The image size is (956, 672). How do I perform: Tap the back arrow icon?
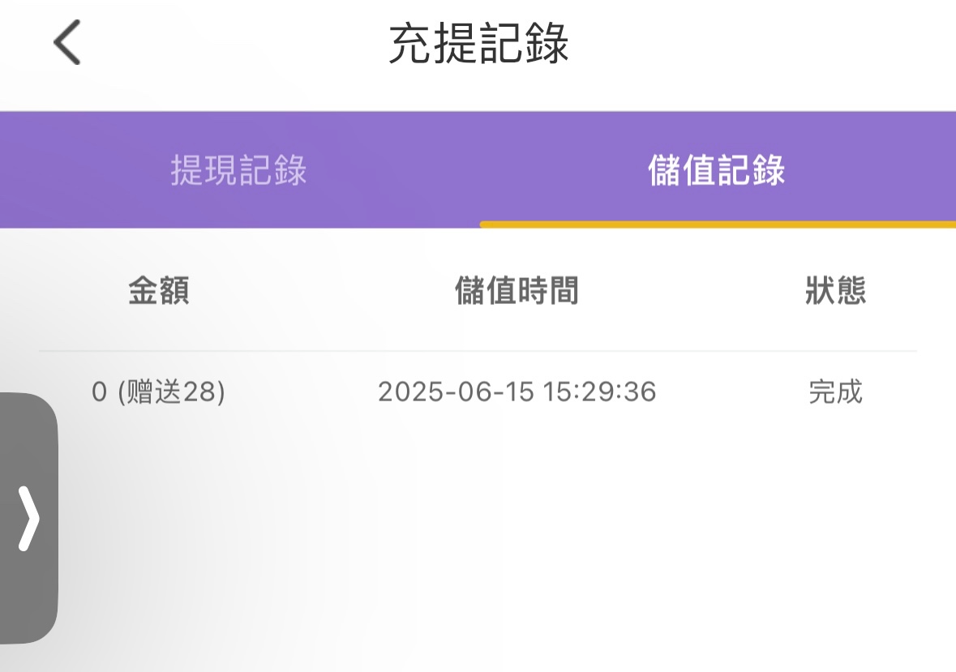67,43
